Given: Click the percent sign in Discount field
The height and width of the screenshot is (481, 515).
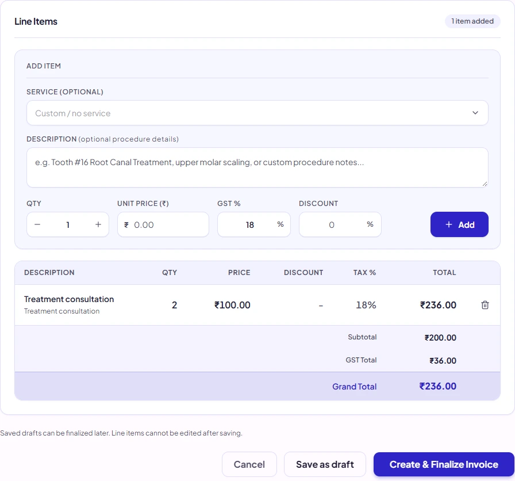Looking at the screenshot, I should click(370, 224).
